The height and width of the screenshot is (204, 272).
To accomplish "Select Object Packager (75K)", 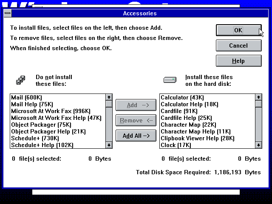I will (58, 125).
